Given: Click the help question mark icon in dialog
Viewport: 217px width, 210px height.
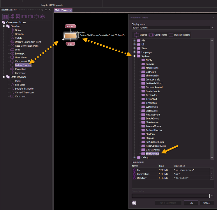Looking at the screenshot, I should point(134,203).
